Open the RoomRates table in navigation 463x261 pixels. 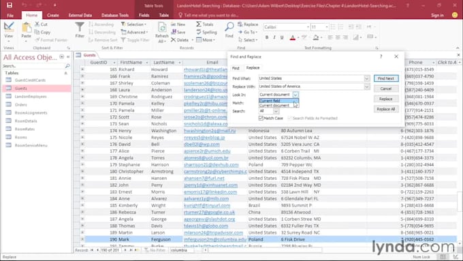tap(25, 129)
